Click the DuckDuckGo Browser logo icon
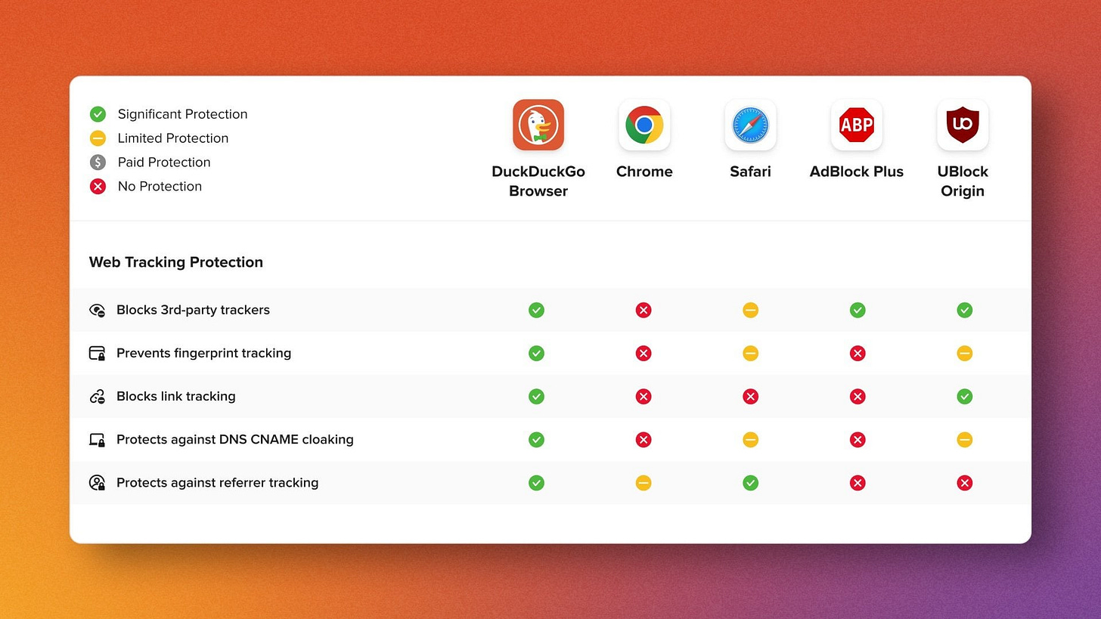Viewport: 1101px width, 619px height. (x=538, y=125)
